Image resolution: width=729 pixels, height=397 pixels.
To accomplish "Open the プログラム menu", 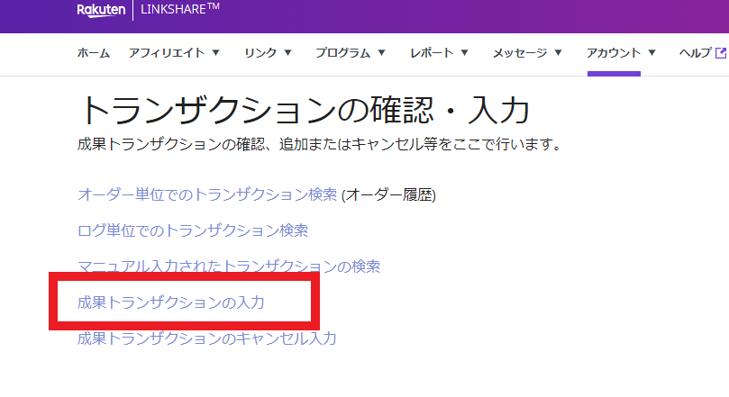I will [342, 53].
